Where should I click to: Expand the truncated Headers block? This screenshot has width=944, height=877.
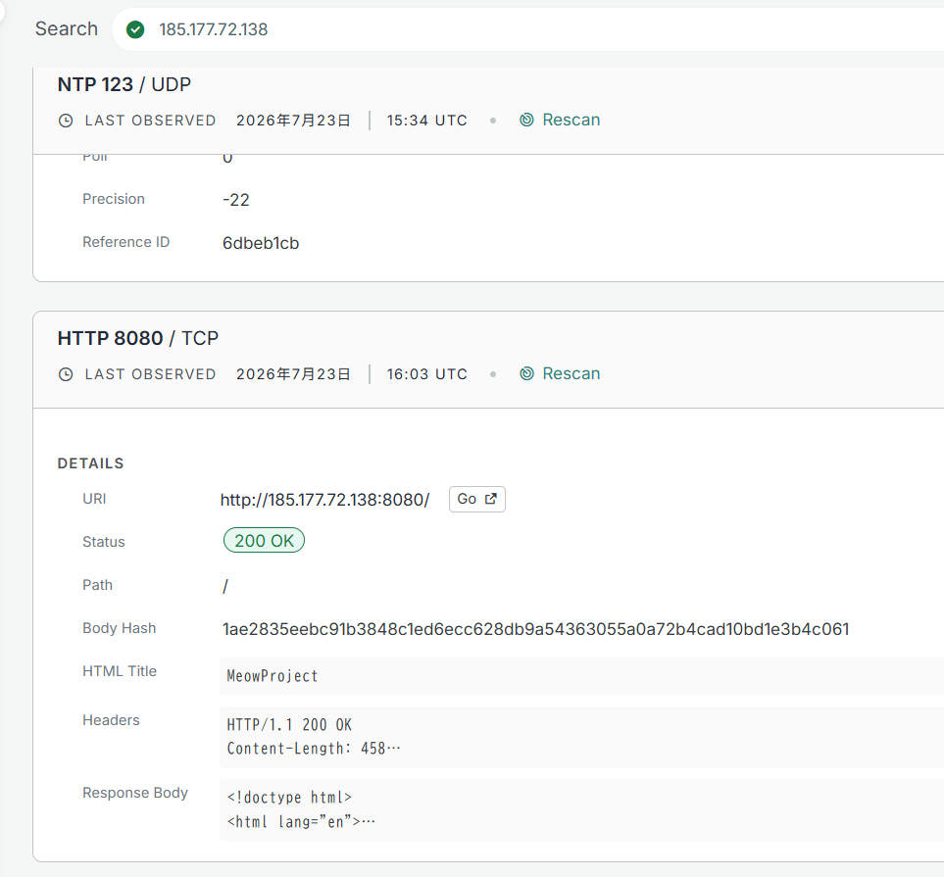tap(581, 737)
